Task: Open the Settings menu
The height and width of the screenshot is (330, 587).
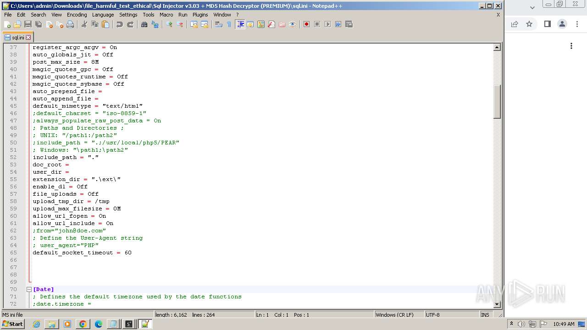Action: pos(128,15)
